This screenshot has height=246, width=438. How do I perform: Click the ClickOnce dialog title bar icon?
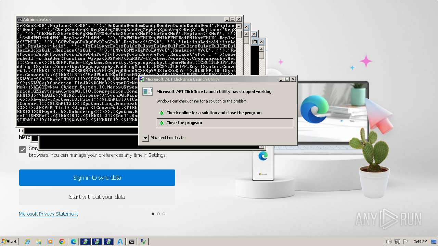click(x=142, y=79)
